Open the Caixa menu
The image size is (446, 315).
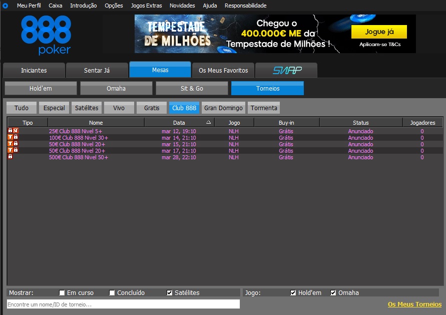[55, 6]
